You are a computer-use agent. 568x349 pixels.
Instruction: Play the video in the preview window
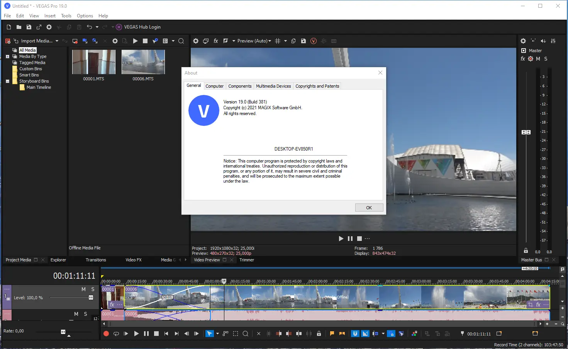click(341, 239)
